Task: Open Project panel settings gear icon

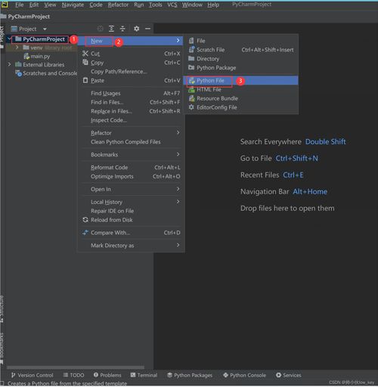Action: pyautogui.click(x=136, y=29)
